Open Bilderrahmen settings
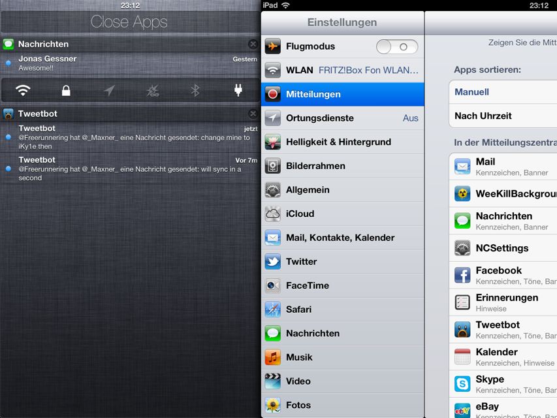Image resolution: width=557 pixels, height=418 pixels. pyautogui.click(x=342, y=166)
